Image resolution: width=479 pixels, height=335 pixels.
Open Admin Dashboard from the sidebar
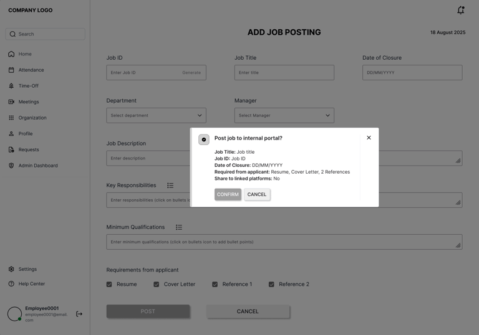pos(38,166)
